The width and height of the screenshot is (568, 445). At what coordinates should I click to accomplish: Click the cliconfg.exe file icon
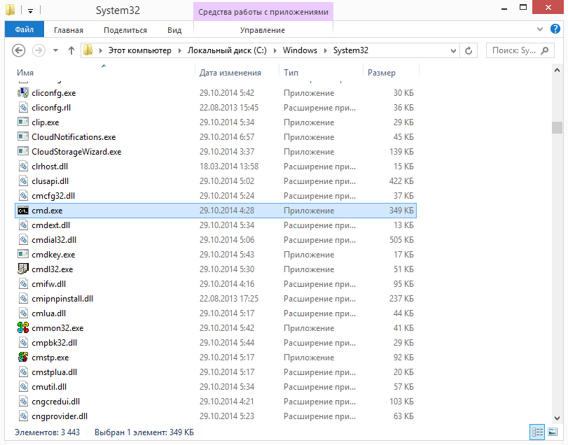point(23,92)
